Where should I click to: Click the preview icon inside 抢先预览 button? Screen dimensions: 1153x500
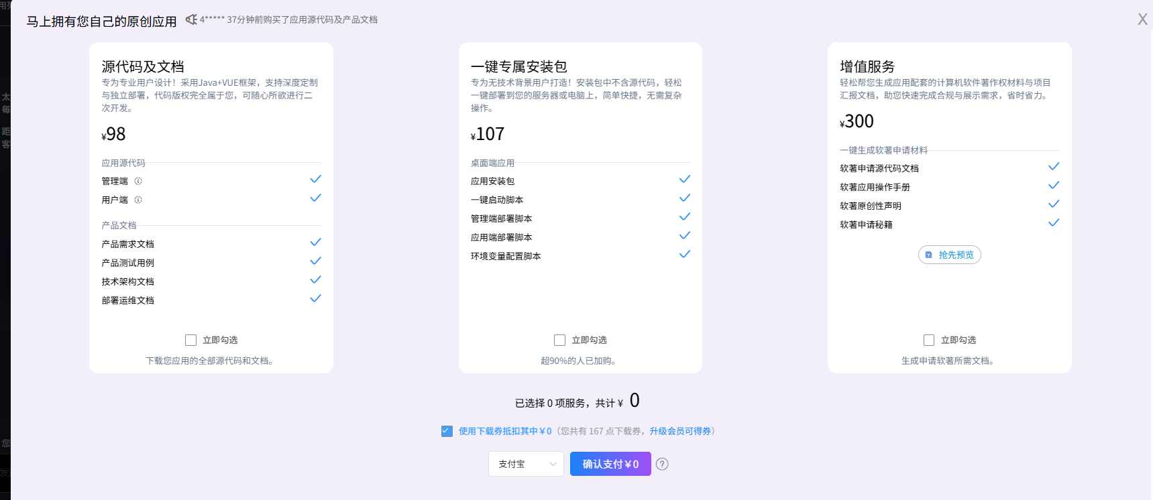pos(929,255)
